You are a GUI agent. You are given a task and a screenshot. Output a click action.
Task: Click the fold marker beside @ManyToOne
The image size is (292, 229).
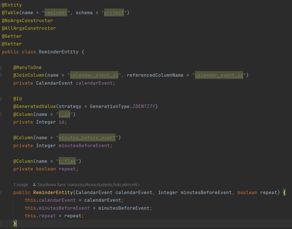tap(1, 67)
